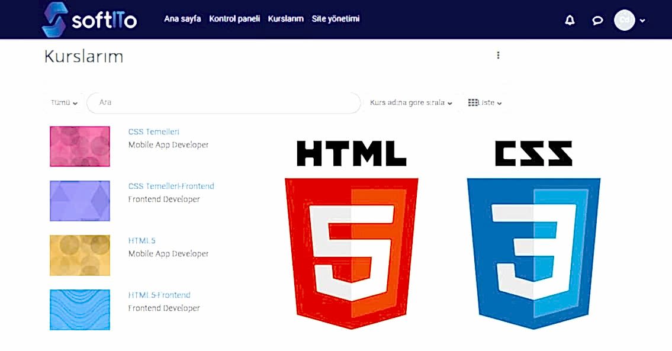The width and height of the screenshot is (672, 351).
Task: Open the CSS Temelleri-Frontend course
Action: [x=171, y=186]
